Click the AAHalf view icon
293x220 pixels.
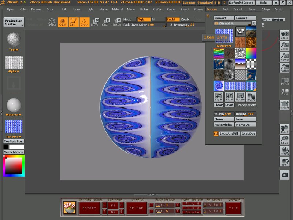pyautogui.click(x=285, y=67)
